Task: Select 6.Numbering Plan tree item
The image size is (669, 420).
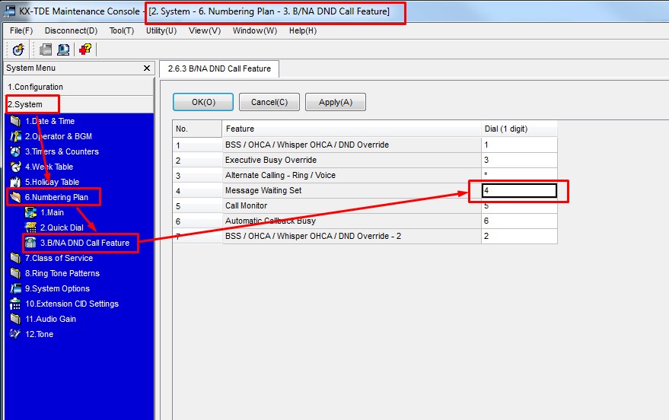Action: pyautogui.click(x=56, y=197)
